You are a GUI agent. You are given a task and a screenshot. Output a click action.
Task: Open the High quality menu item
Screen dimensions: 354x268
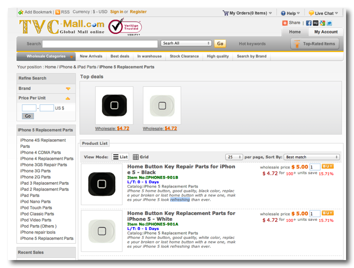[218, 56]
